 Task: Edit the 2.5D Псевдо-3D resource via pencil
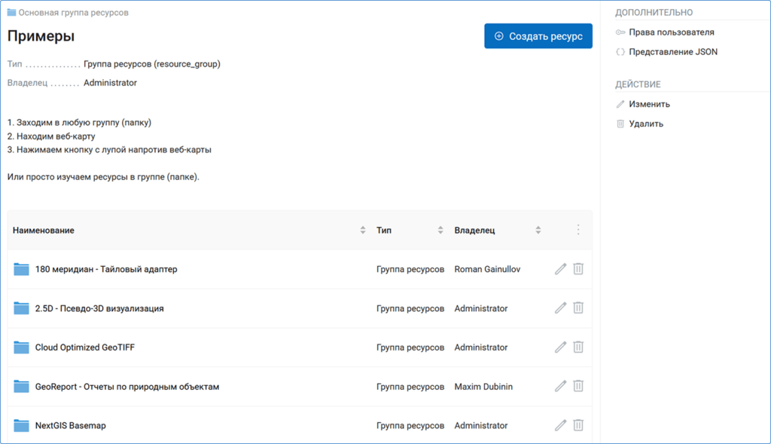560,308
